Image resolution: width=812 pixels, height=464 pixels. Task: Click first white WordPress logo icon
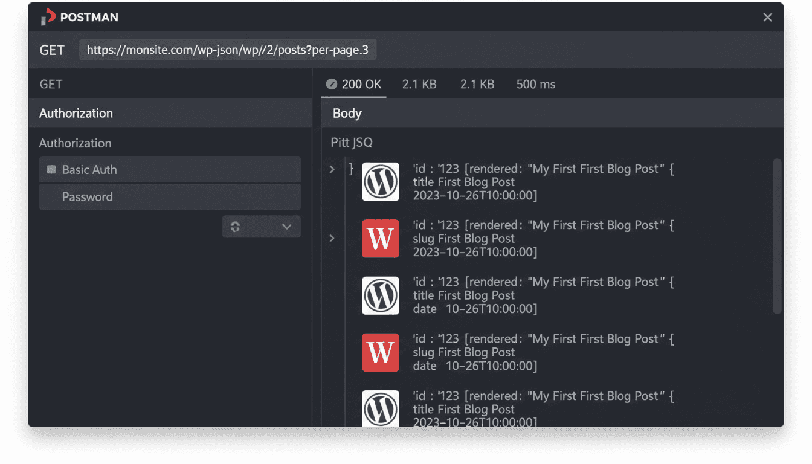click(381, 182)
